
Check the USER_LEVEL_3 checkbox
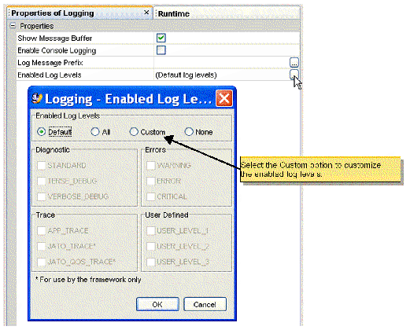151,262
